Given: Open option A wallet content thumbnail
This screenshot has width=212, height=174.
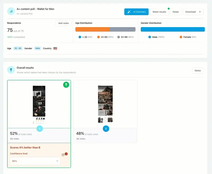Looking at the screenshot, I should (x=39, y=105).
